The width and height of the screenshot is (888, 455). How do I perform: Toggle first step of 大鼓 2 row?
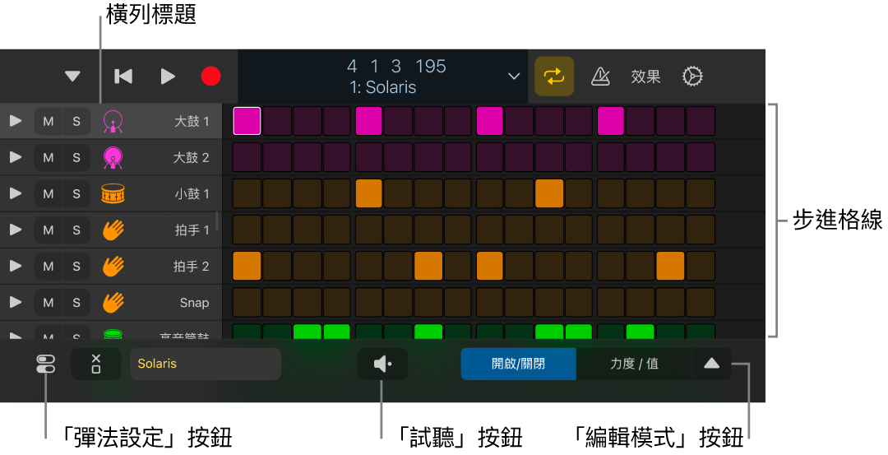(x=247, y=157)
